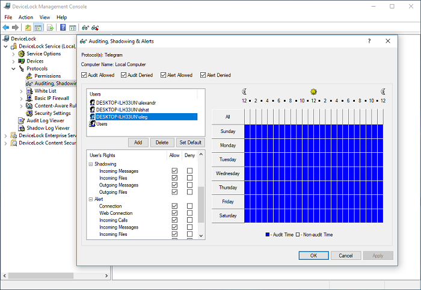Open the Action menu
This screenshot has width=421, height=290.
point(25,17)
